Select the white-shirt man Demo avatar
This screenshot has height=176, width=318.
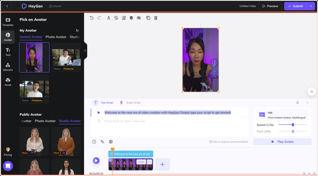[34, 89]
